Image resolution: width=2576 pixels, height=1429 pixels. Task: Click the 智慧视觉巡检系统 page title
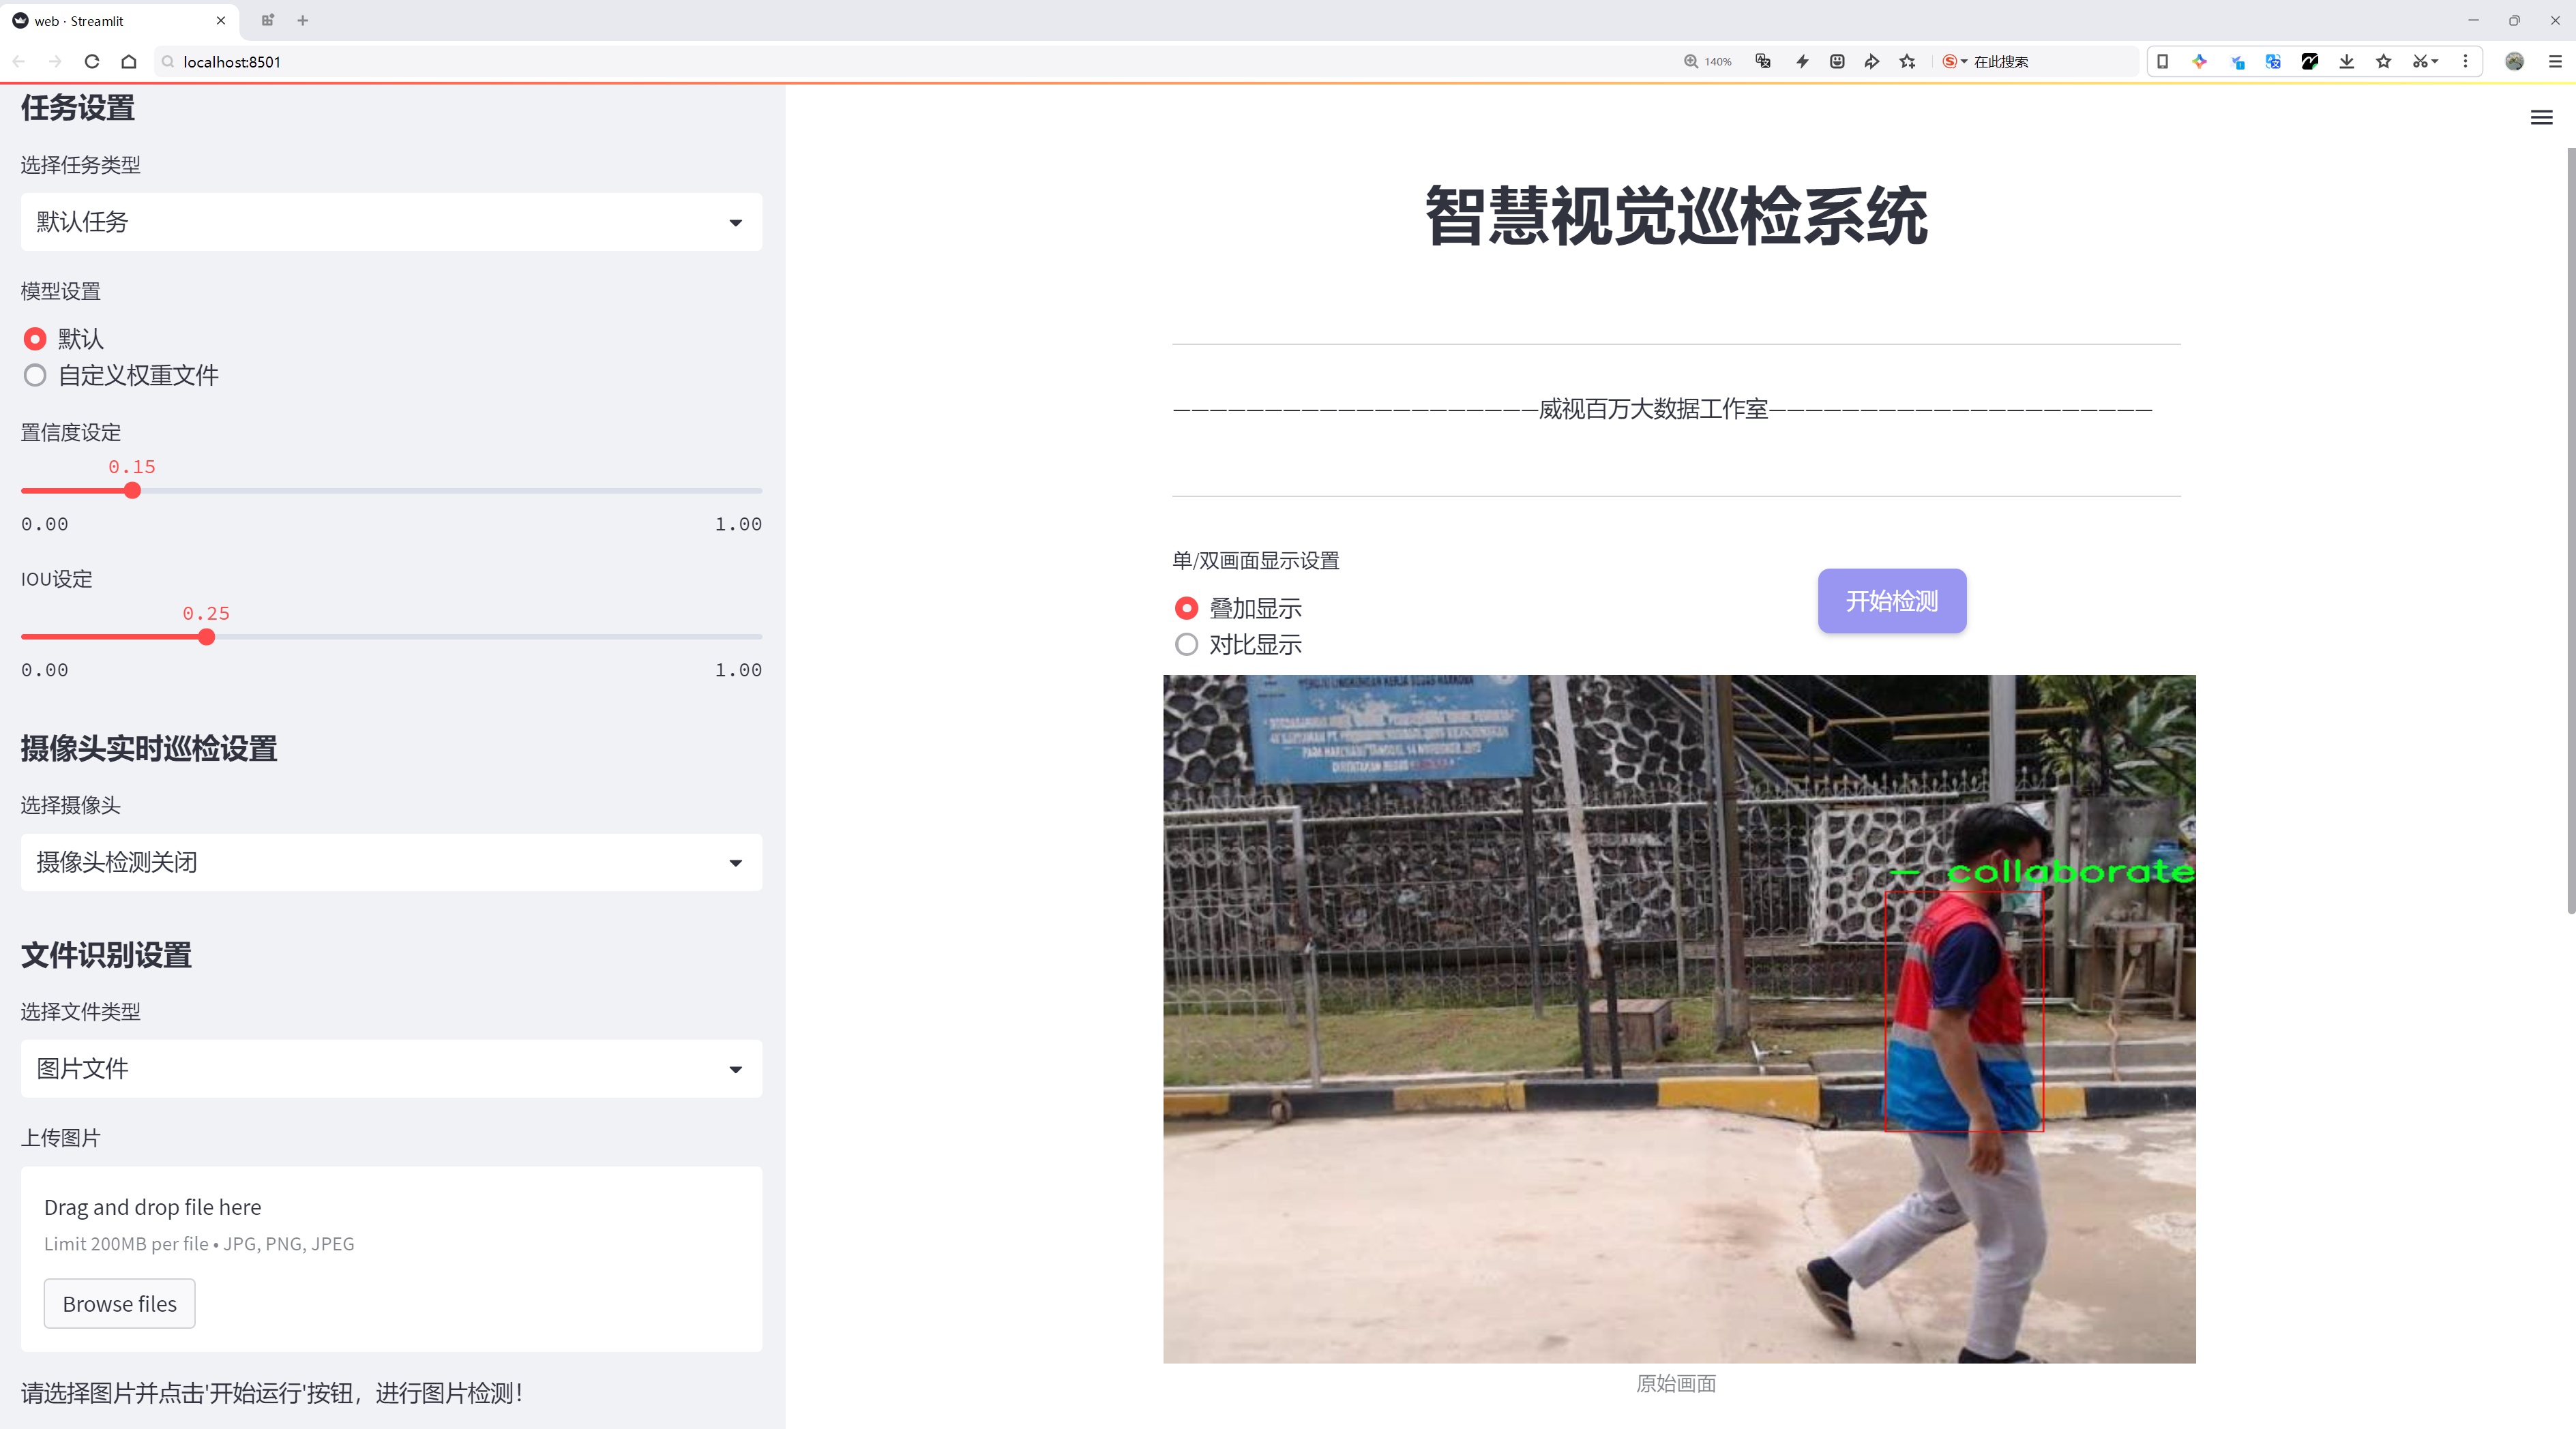tap(1676, 216)
